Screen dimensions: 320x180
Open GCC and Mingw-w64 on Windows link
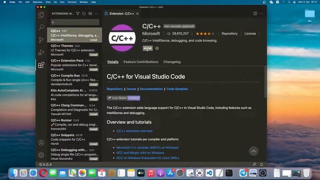click(x=140, y=152)
